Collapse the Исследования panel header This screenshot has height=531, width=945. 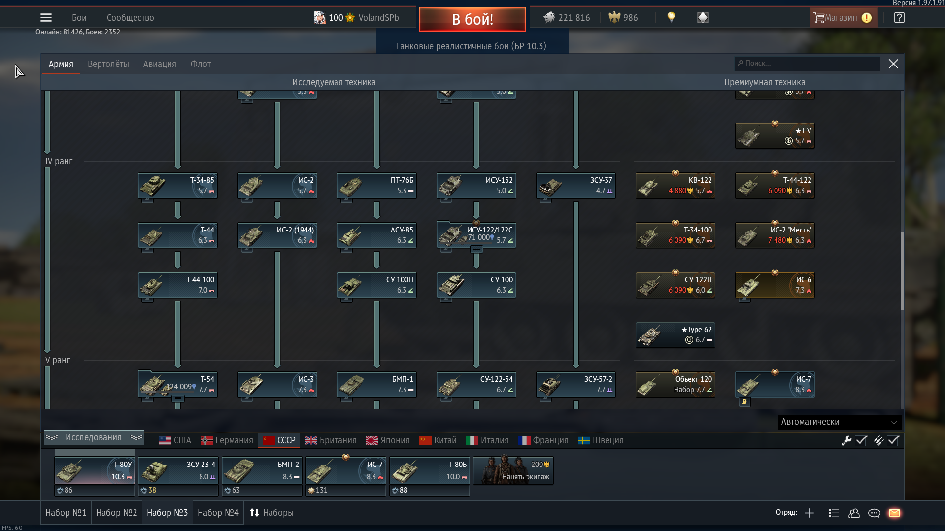94,438
